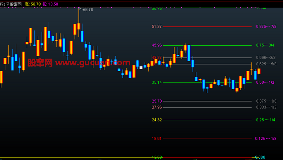Select the 35.14 price label
Image resolution: width=283 pixels, height=160 pixels.
click(x=157, y=83)
